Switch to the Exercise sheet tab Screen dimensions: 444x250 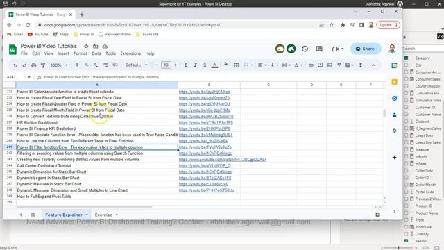103,215
